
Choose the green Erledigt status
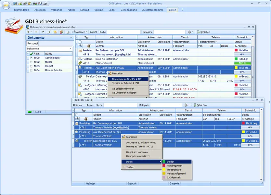click(x=170, y=162)
